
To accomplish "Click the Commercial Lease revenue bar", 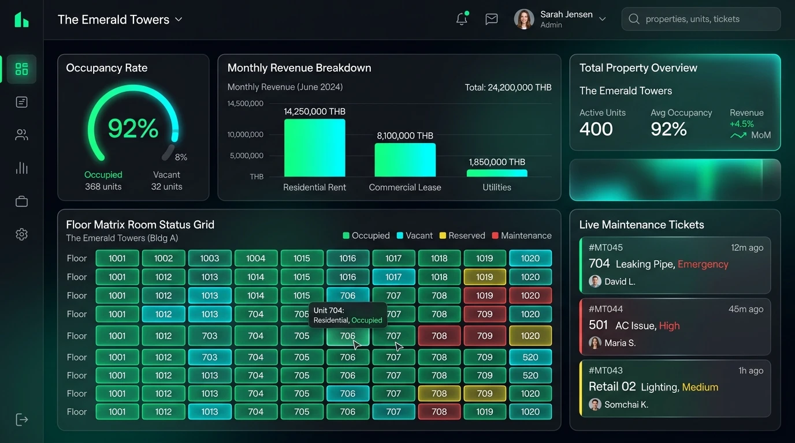I will click(405, 160).
